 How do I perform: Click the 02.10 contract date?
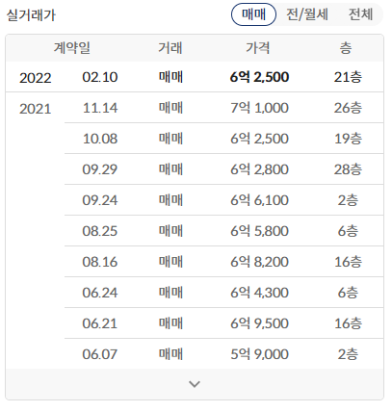tap(100, 77)
